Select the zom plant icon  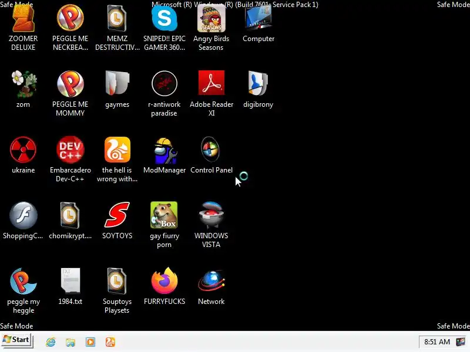point(23,84)
